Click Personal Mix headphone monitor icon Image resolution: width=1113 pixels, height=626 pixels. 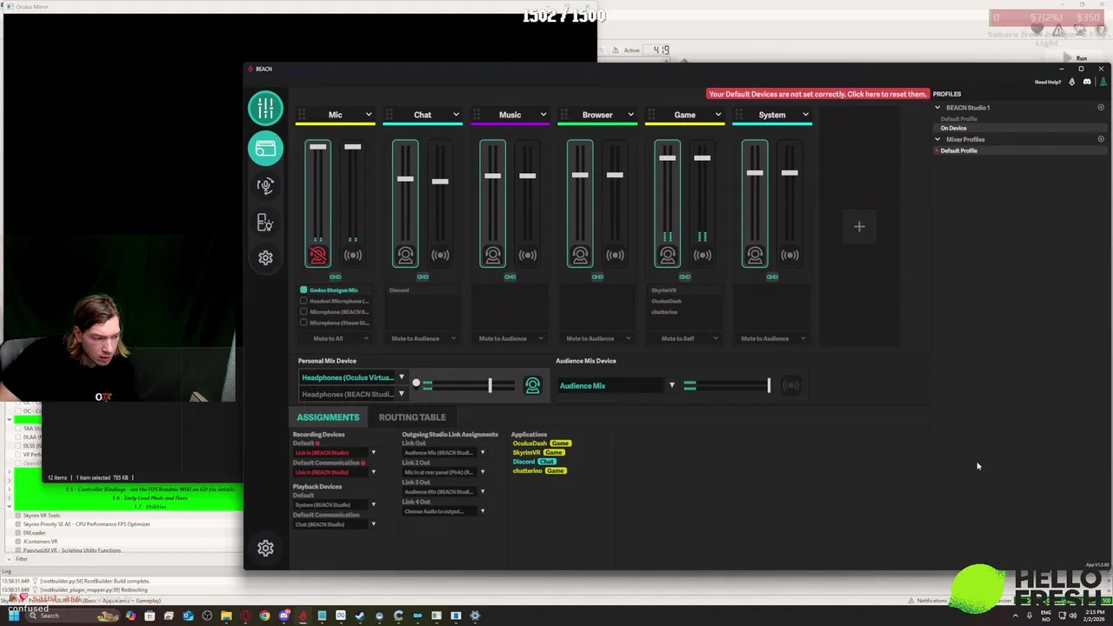(532, 386)
